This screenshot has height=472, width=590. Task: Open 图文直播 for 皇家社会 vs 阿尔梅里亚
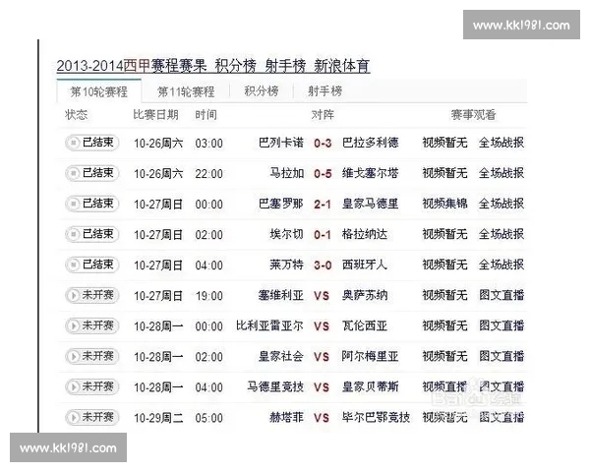[501, 356]
